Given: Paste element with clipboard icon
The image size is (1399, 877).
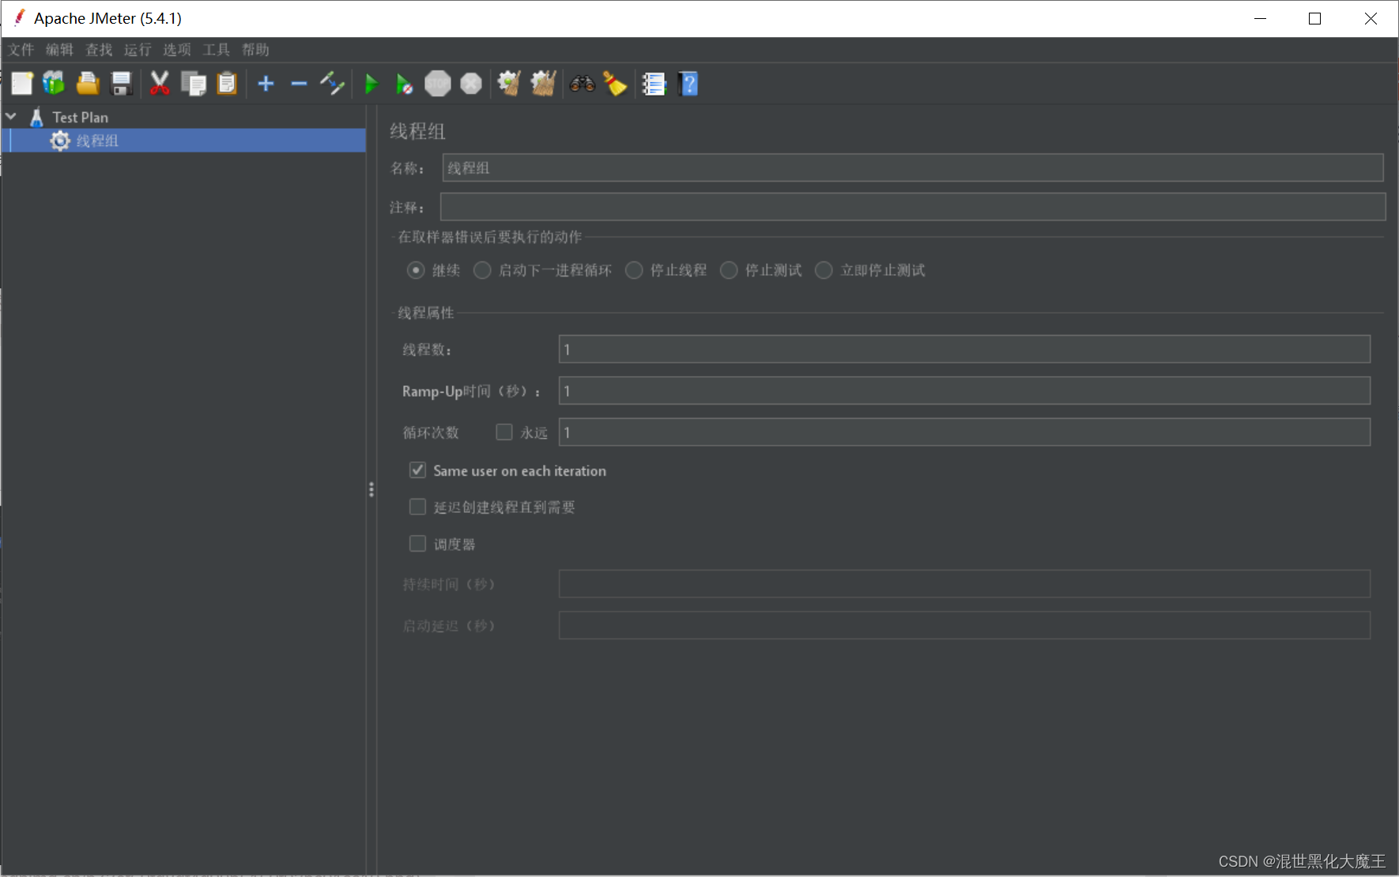Looking at the screenshot, I should [227, 84].
